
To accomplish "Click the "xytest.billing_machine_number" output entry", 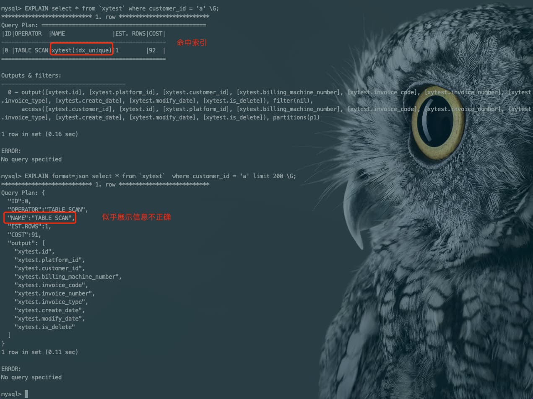I will coord(68,277).
